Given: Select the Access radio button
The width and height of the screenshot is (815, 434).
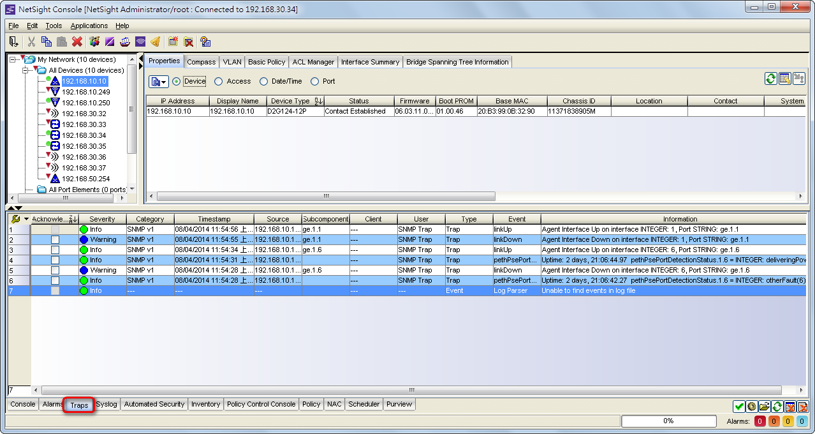Looking at the screenshot, I should 219,81.
